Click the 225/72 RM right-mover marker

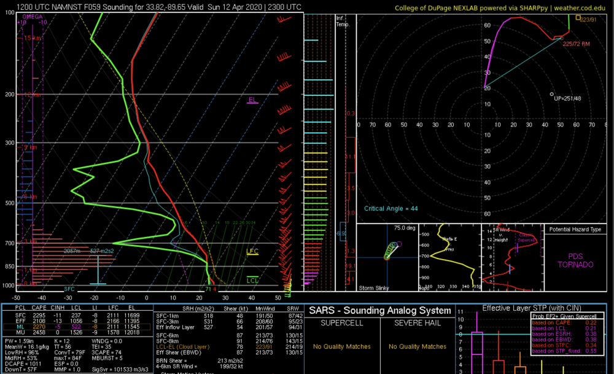[x=558, y=38]
